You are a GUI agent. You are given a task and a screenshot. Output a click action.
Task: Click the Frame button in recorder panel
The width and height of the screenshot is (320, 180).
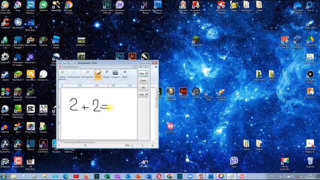coord(143,80)
